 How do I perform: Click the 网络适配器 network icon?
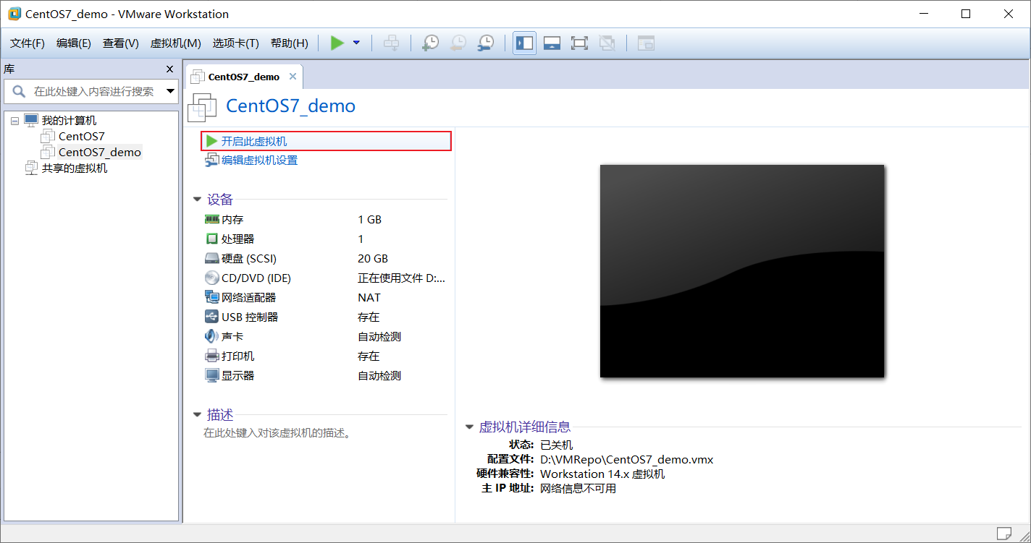pyautogui.click(x=212, y=297)
